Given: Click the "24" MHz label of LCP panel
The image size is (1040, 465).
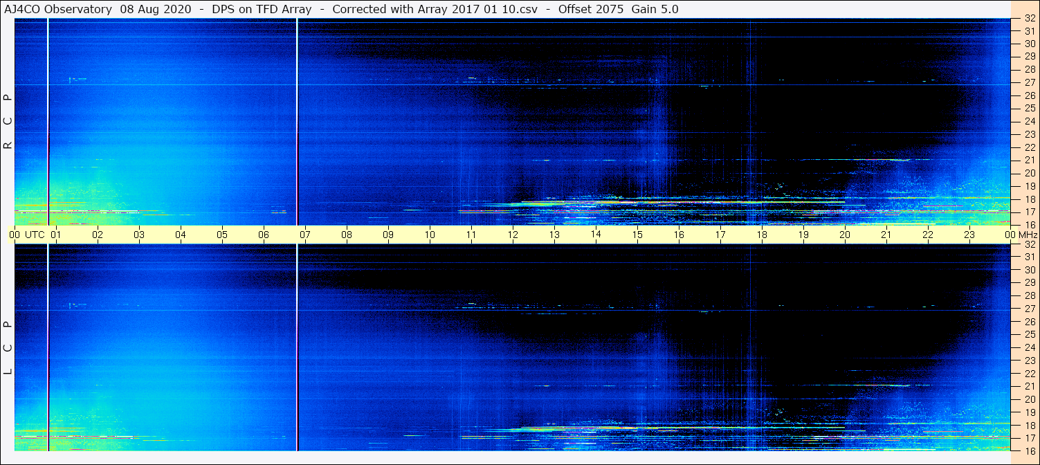Looking at the screenshot, I should 1030,347.
